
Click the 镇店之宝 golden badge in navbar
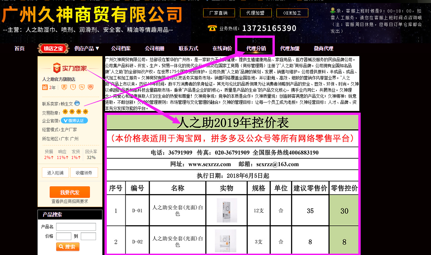[x=53, y=48]
